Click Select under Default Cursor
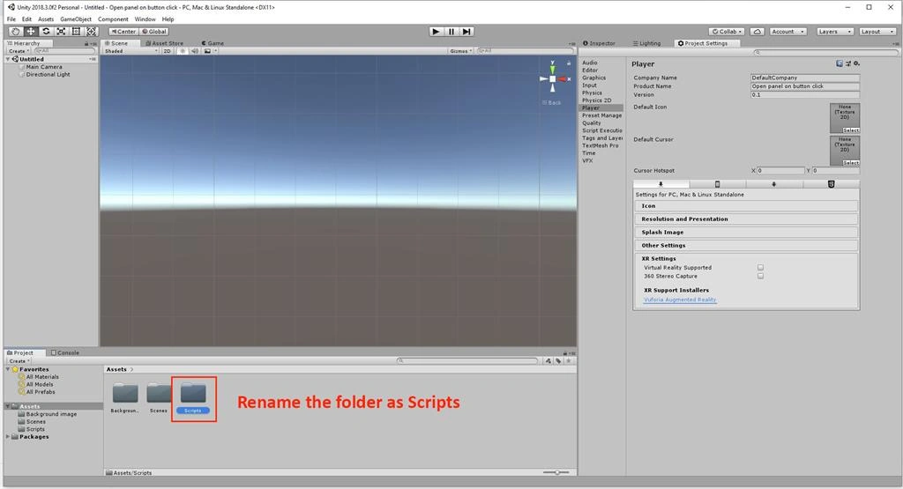 point(851,163)
